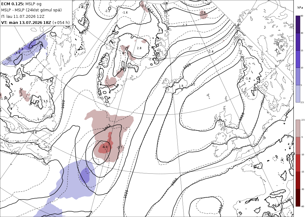This screenshot has height=217, width=307.
Task: Click the 5–10 hPa blue-violet legend swatch
Action: (x=298, y=76)
